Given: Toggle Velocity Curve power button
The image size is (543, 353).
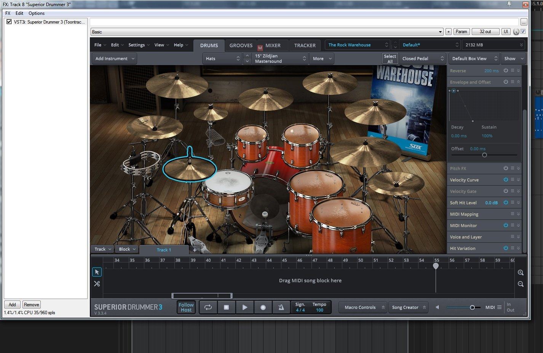Looking at the screenshot, I should point(506,180).
